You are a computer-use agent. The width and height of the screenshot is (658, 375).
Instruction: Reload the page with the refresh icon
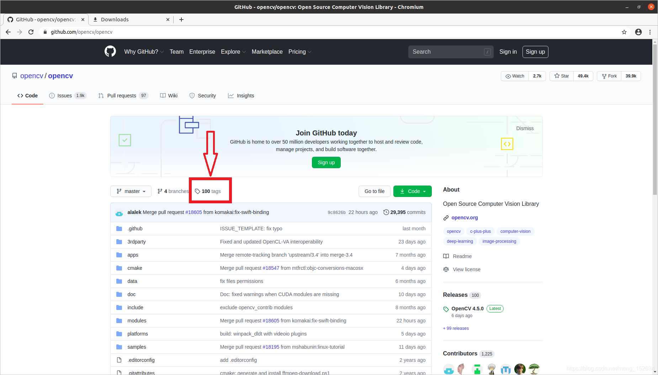pyautogui.click(x=31, y=32)
